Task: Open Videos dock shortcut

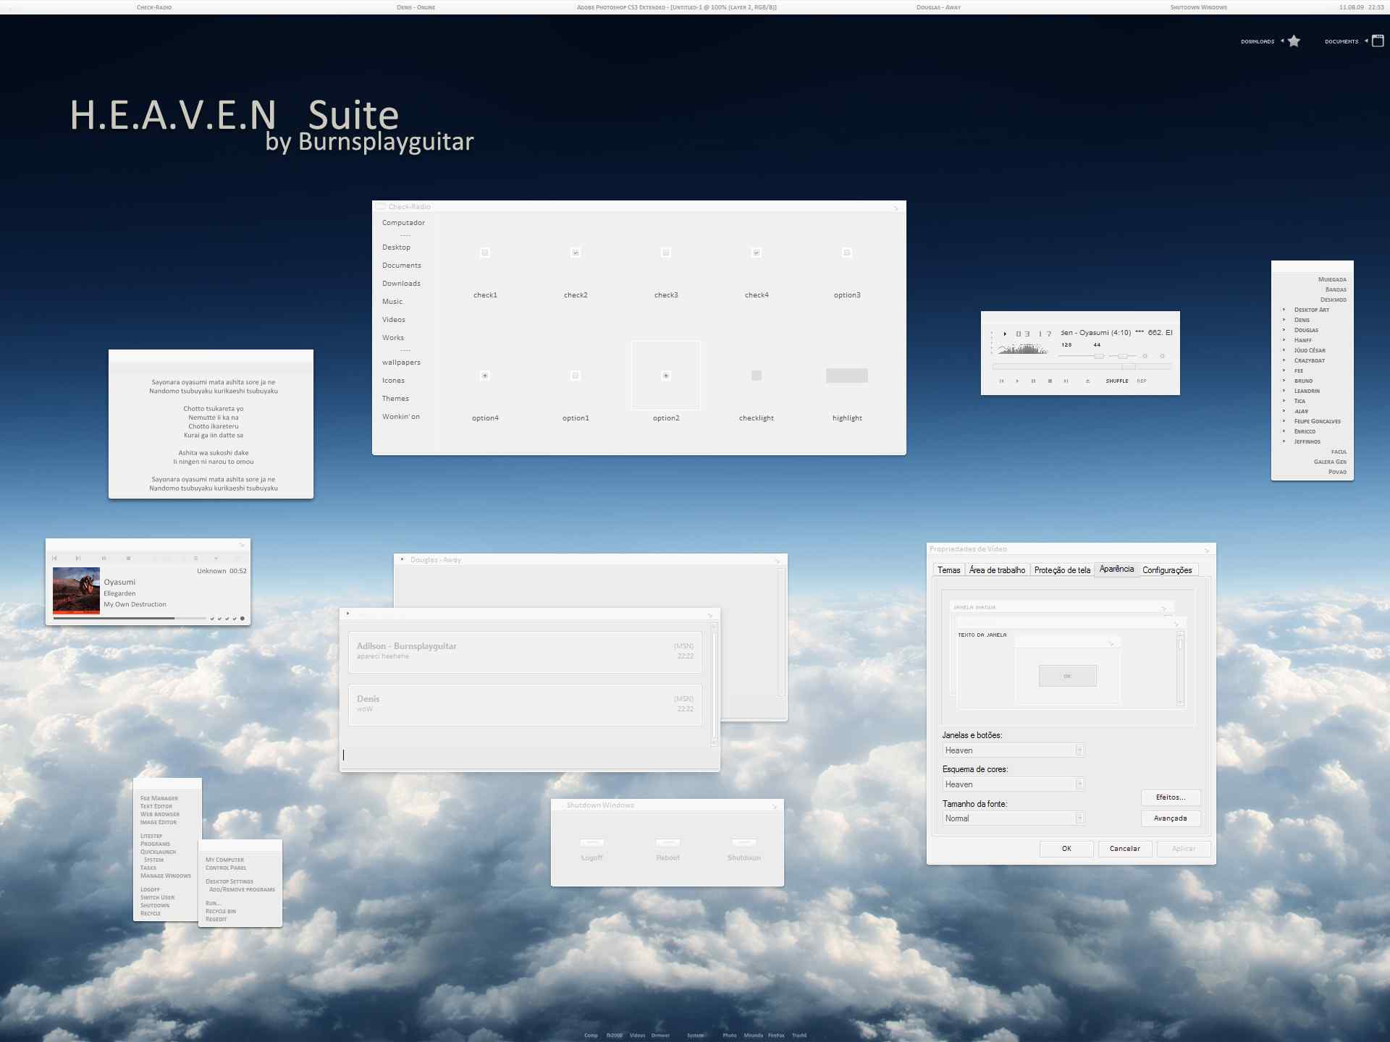Action: (x=637, y=1035)
